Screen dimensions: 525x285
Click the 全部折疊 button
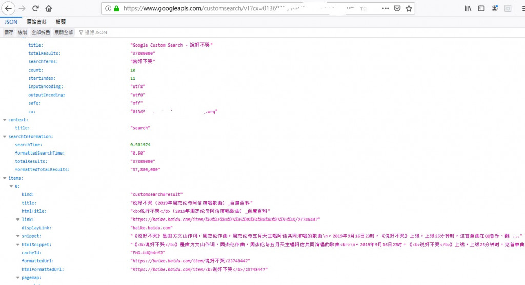pyautogui.click(x=41, y=32)
